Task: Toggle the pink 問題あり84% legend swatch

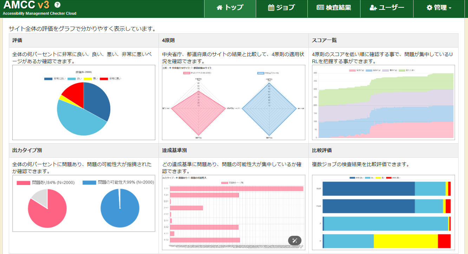Action: click(x=24, y=183)
